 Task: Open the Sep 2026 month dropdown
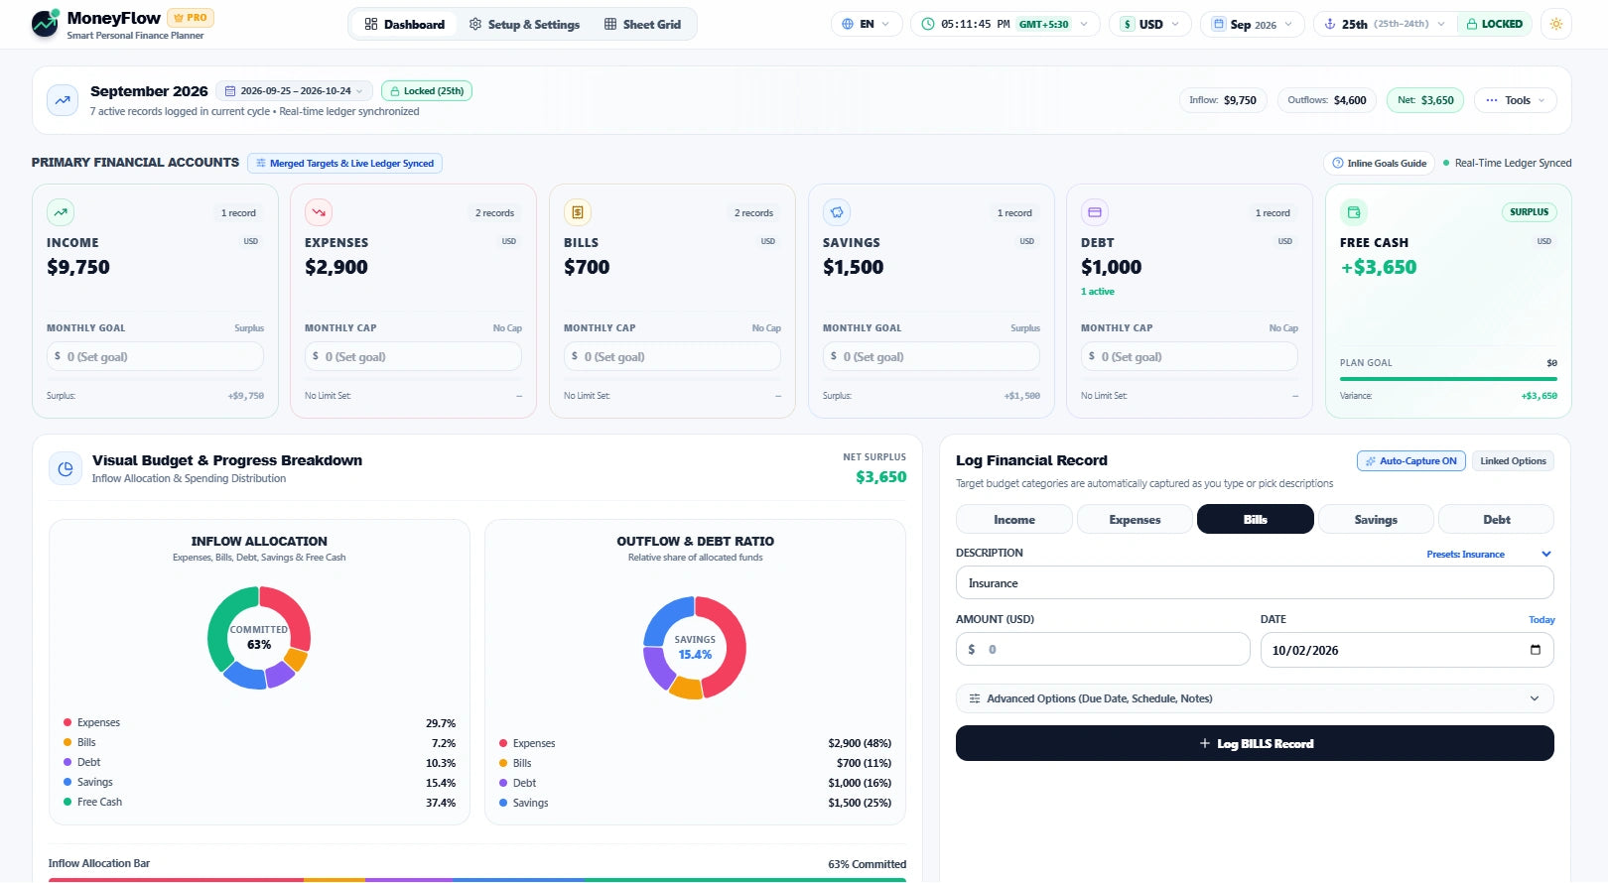[x=1253, y=24]
